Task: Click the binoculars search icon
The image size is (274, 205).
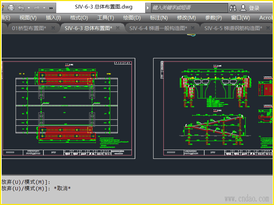Action: click(233, 8)
